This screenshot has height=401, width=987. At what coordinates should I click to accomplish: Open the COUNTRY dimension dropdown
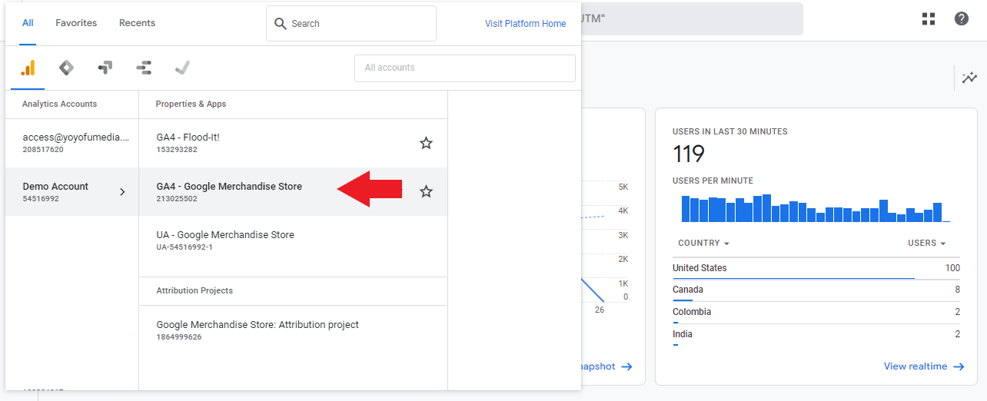click(x=703, y=243)
